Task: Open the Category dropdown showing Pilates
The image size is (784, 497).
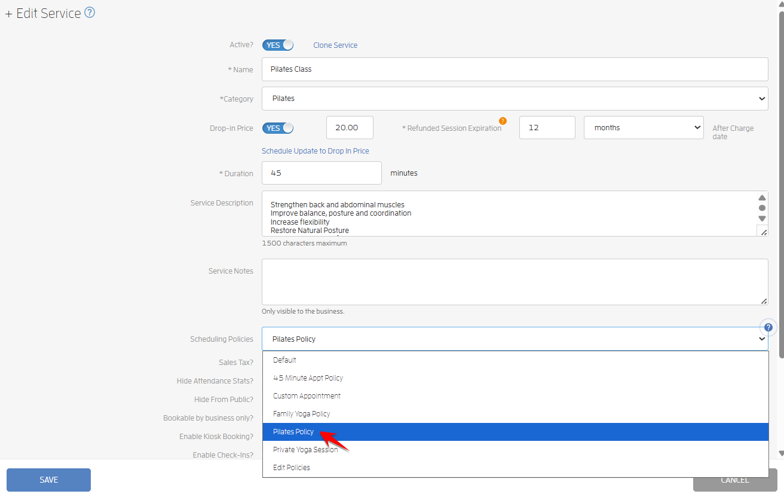Action: pos(515,99)
